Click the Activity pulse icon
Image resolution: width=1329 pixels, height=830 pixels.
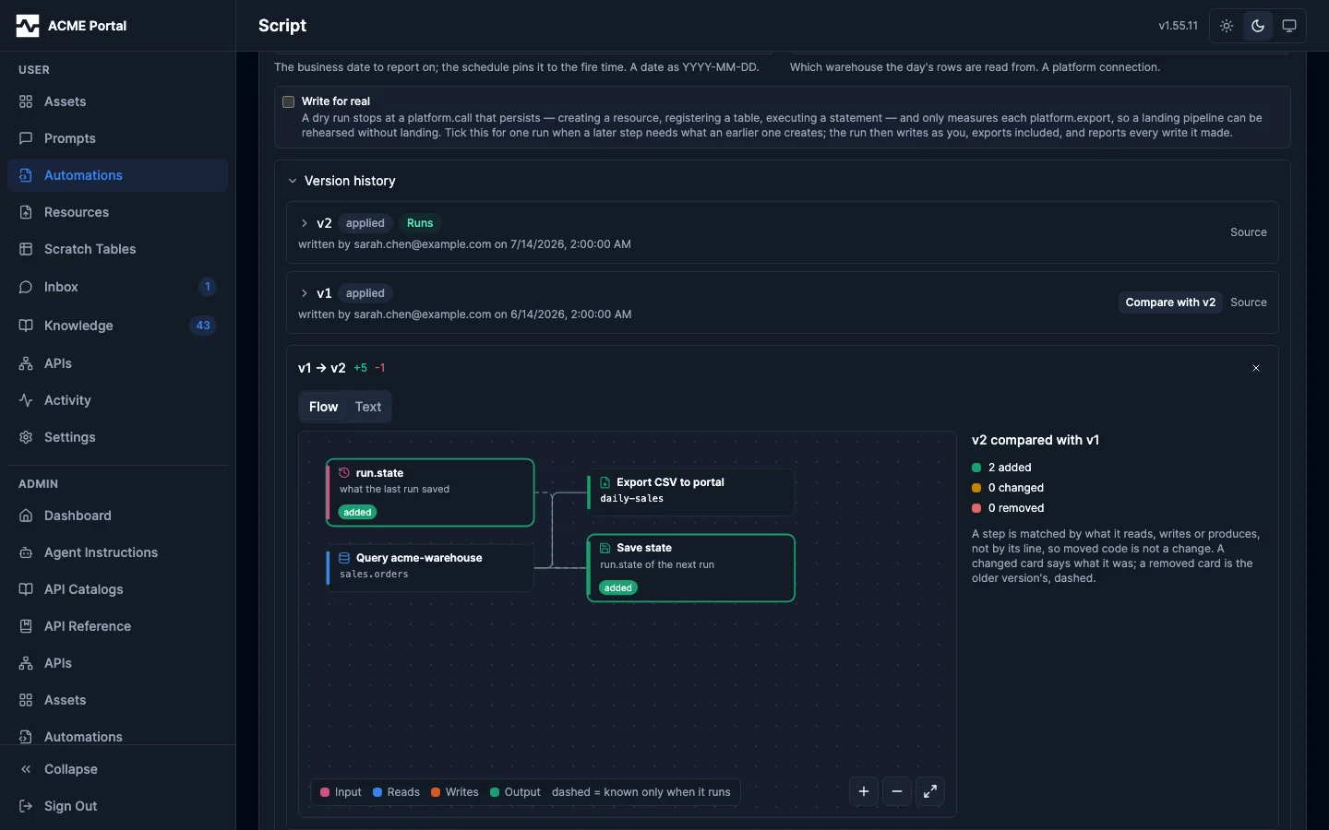pyautogui.click(x=26, y=400)
